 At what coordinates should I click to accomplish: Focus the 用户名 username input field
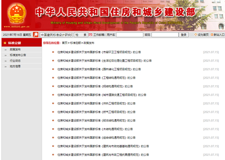[x=130, y=35]
